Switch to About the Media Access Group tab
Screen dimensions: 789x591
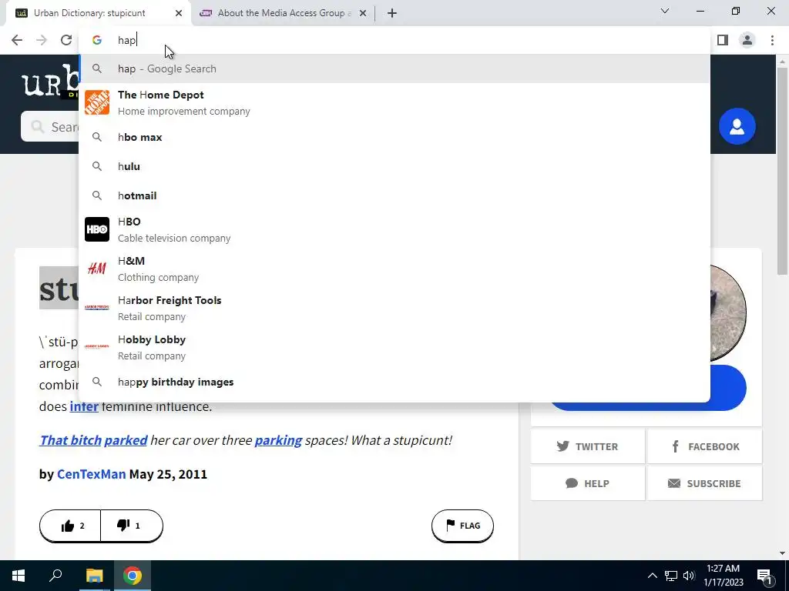point(282,13)
